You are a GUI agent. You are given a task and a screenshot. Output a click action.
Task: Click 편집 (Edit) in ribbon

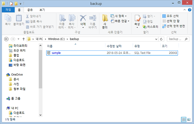148,22
